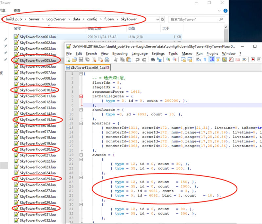Toggle the highlighted indent guide toolbar button
This screenshot has width=262, height=224.
click(212, 60)
